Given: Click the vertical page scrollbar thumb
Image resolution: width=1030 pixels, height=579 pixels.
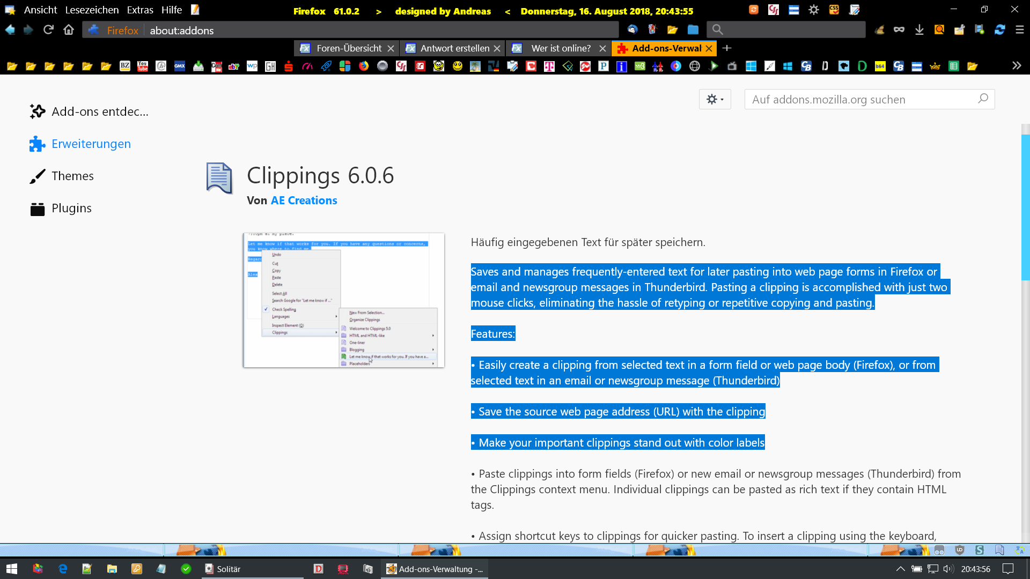Looking at the screenshot, I should pyautogui.click(x=1025, y=207).
